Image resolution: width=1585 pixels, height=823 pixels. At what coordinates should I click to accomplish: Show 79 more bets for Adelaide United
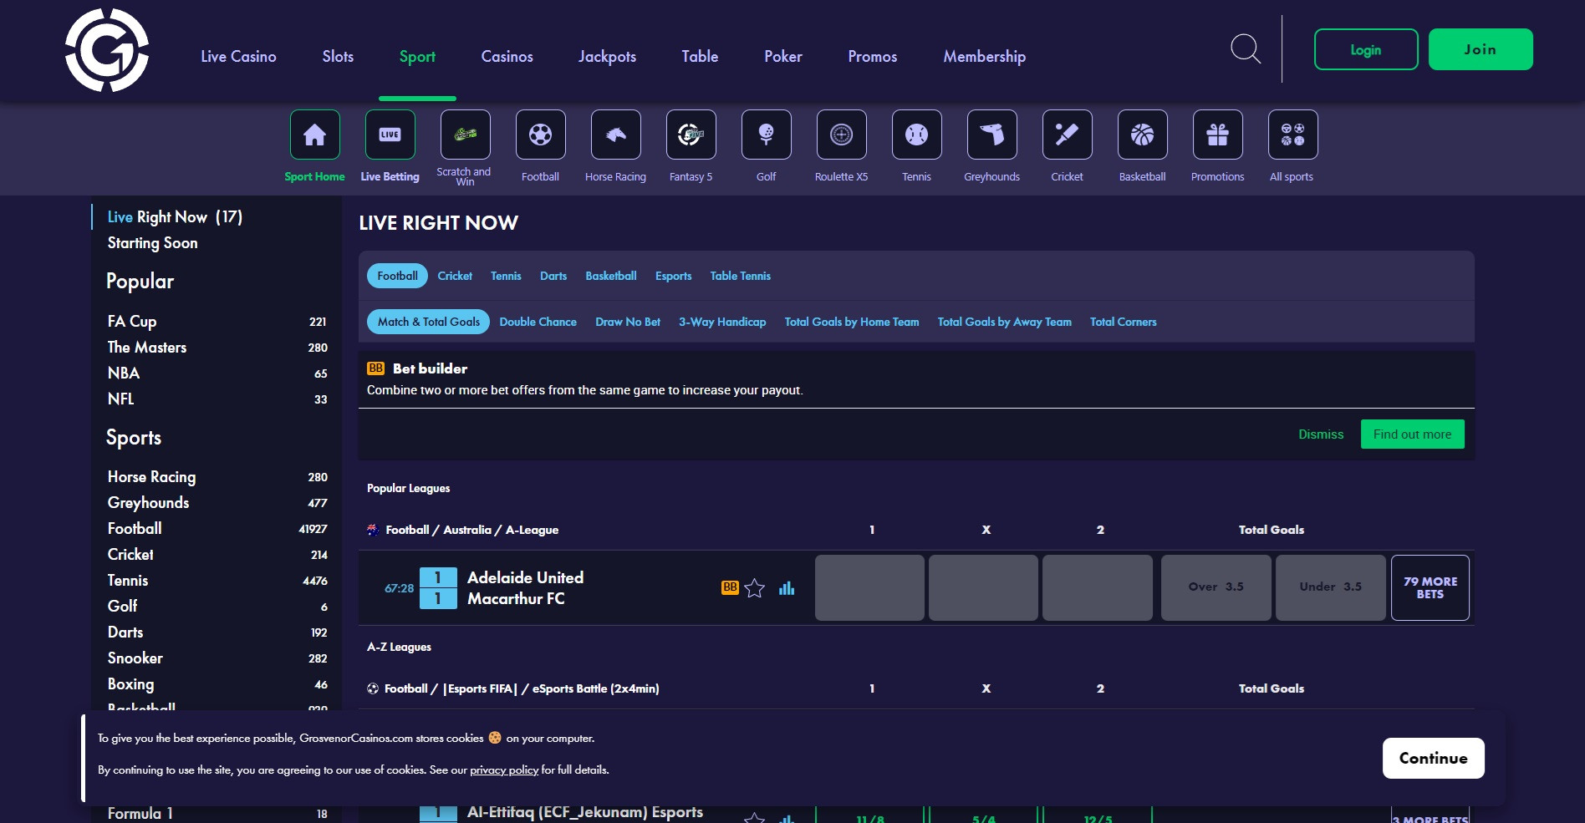click(1430, 587)
